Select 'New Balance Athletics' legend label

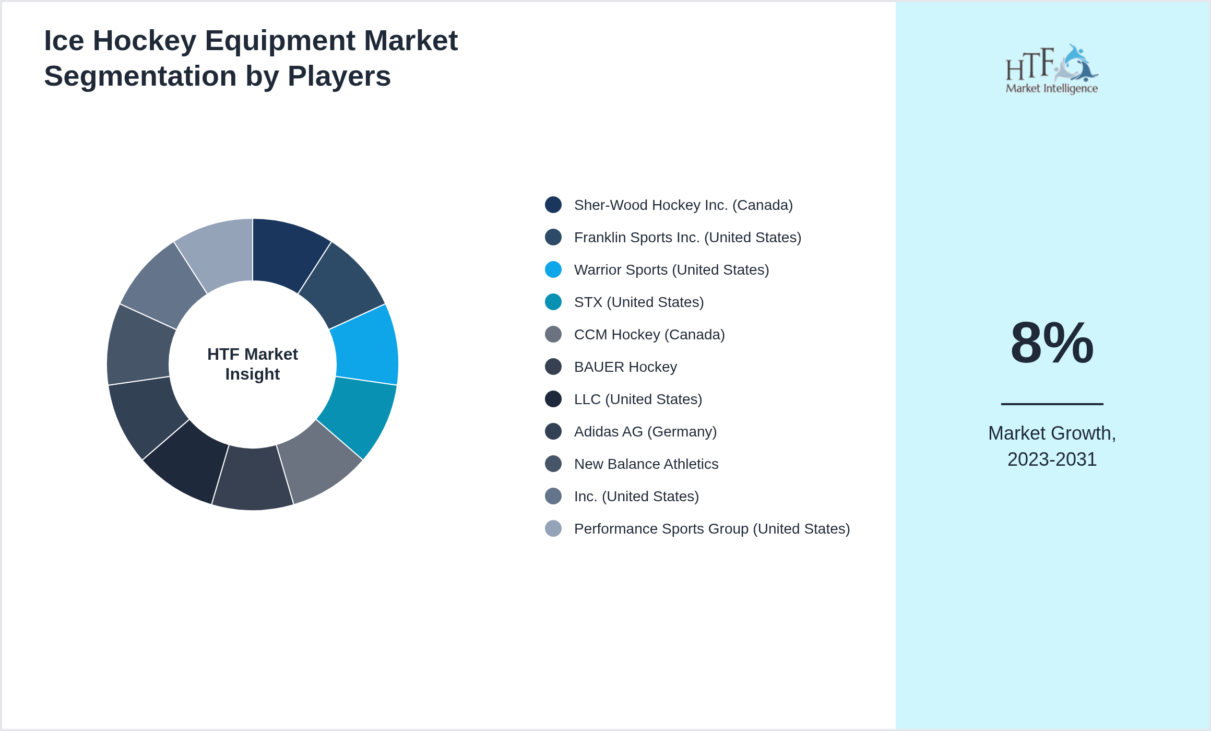coord(646,464)
